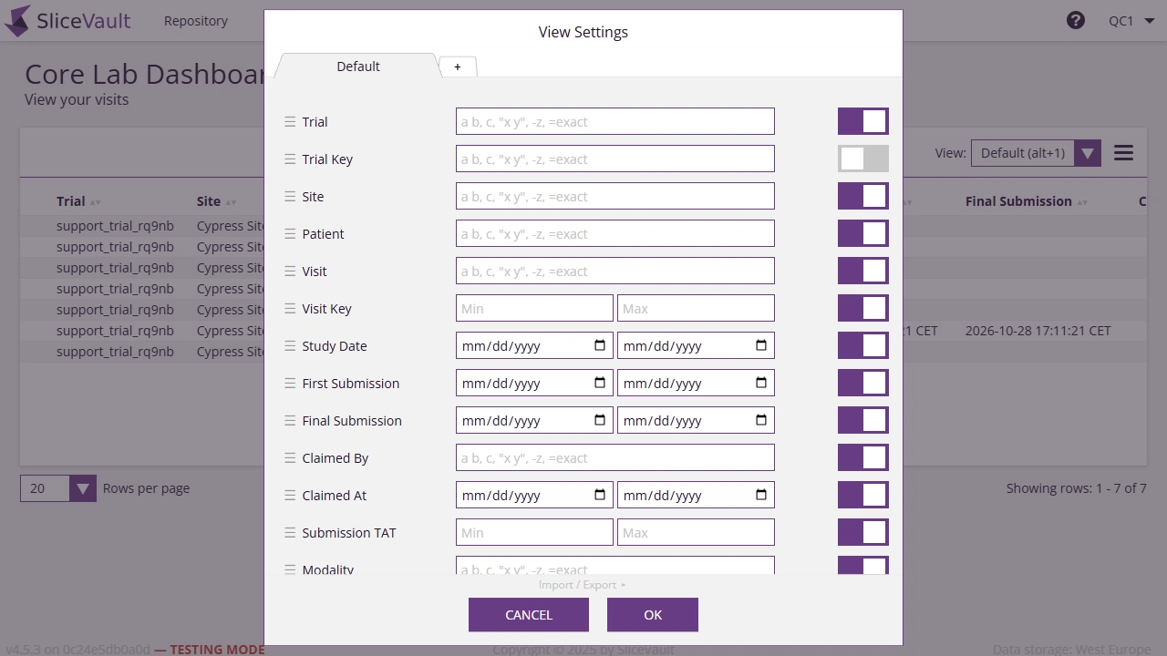The width and height of the screenshot is (1167, 656).
Task: Click the drag handle icon beside Visit Key
Action: pyautogui.click(x=290, y=308)
